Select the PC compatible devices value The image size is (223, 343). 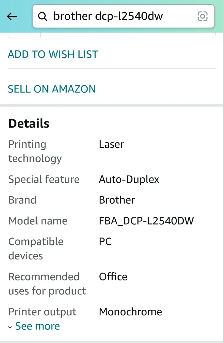pyautogui.click(x=105, y=242)
